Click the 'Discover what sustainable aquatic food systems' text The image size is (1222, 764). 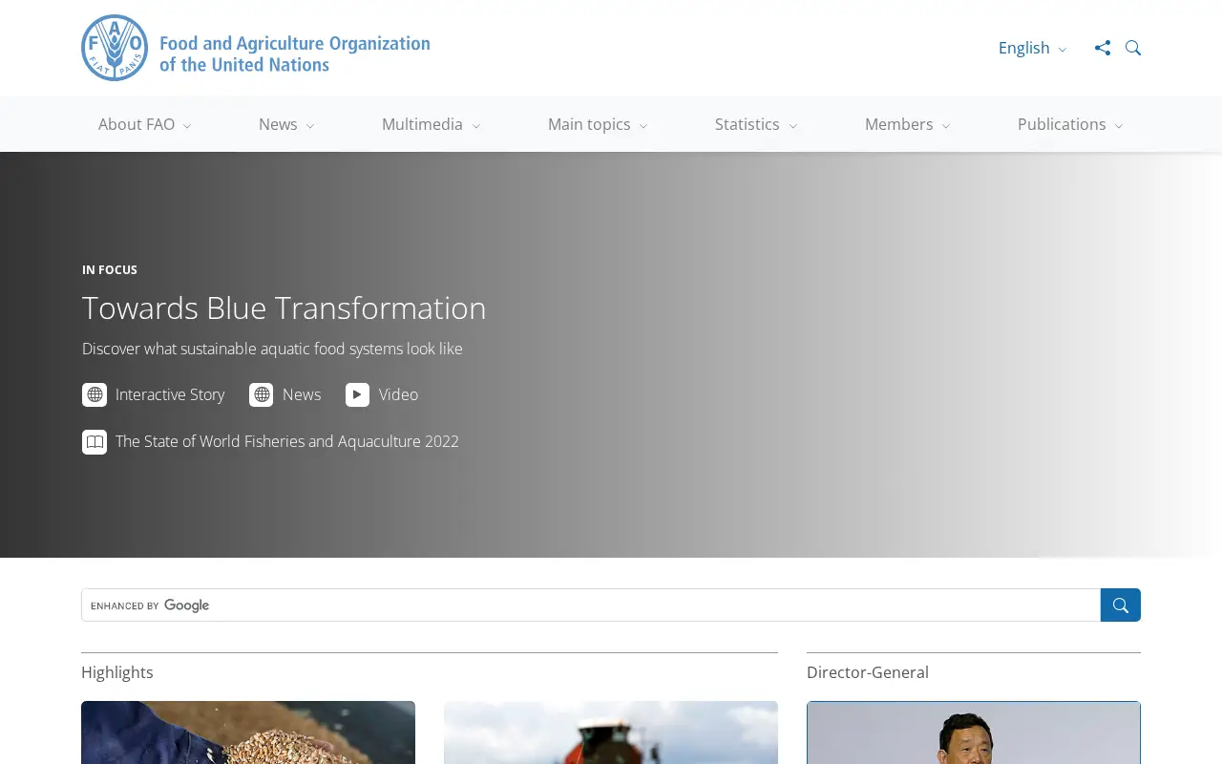tap(272, 349)
